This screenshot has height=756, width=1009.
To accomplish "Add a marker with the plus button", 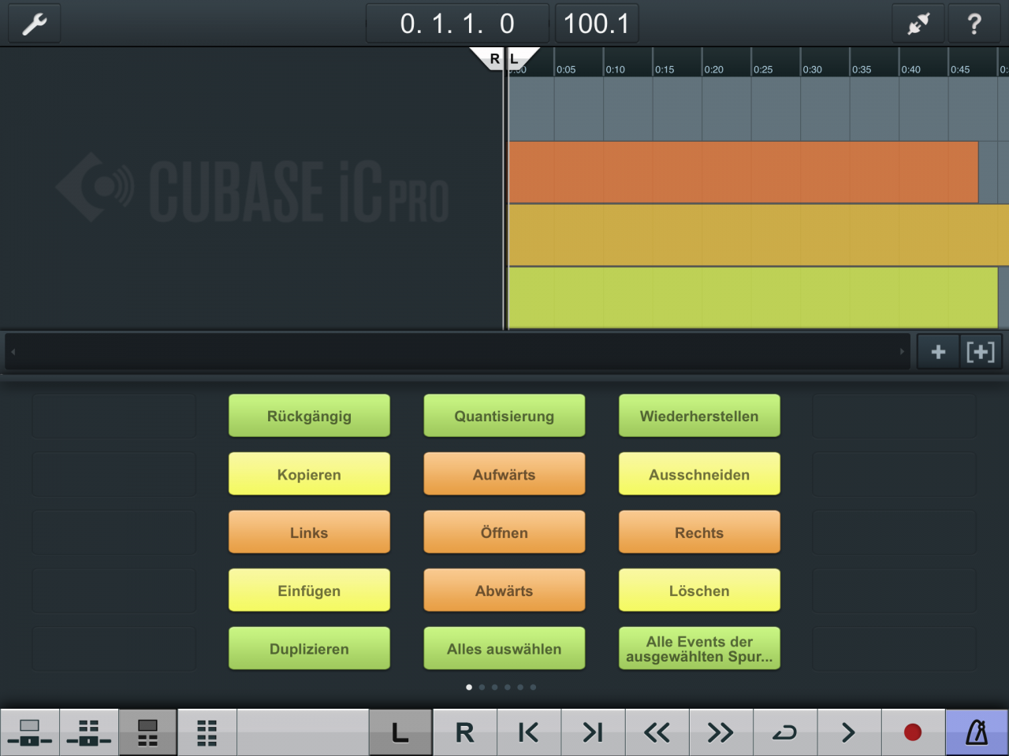I will pyautogui.click(x=938, y=352).
